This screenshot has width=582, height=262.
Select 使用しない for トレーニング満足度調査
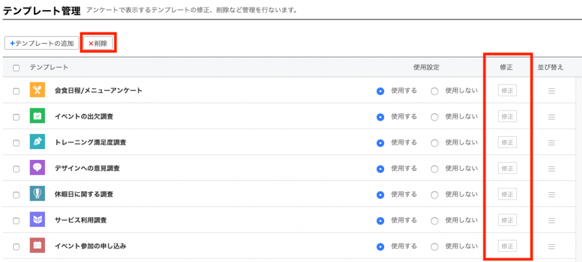point(435,143)
